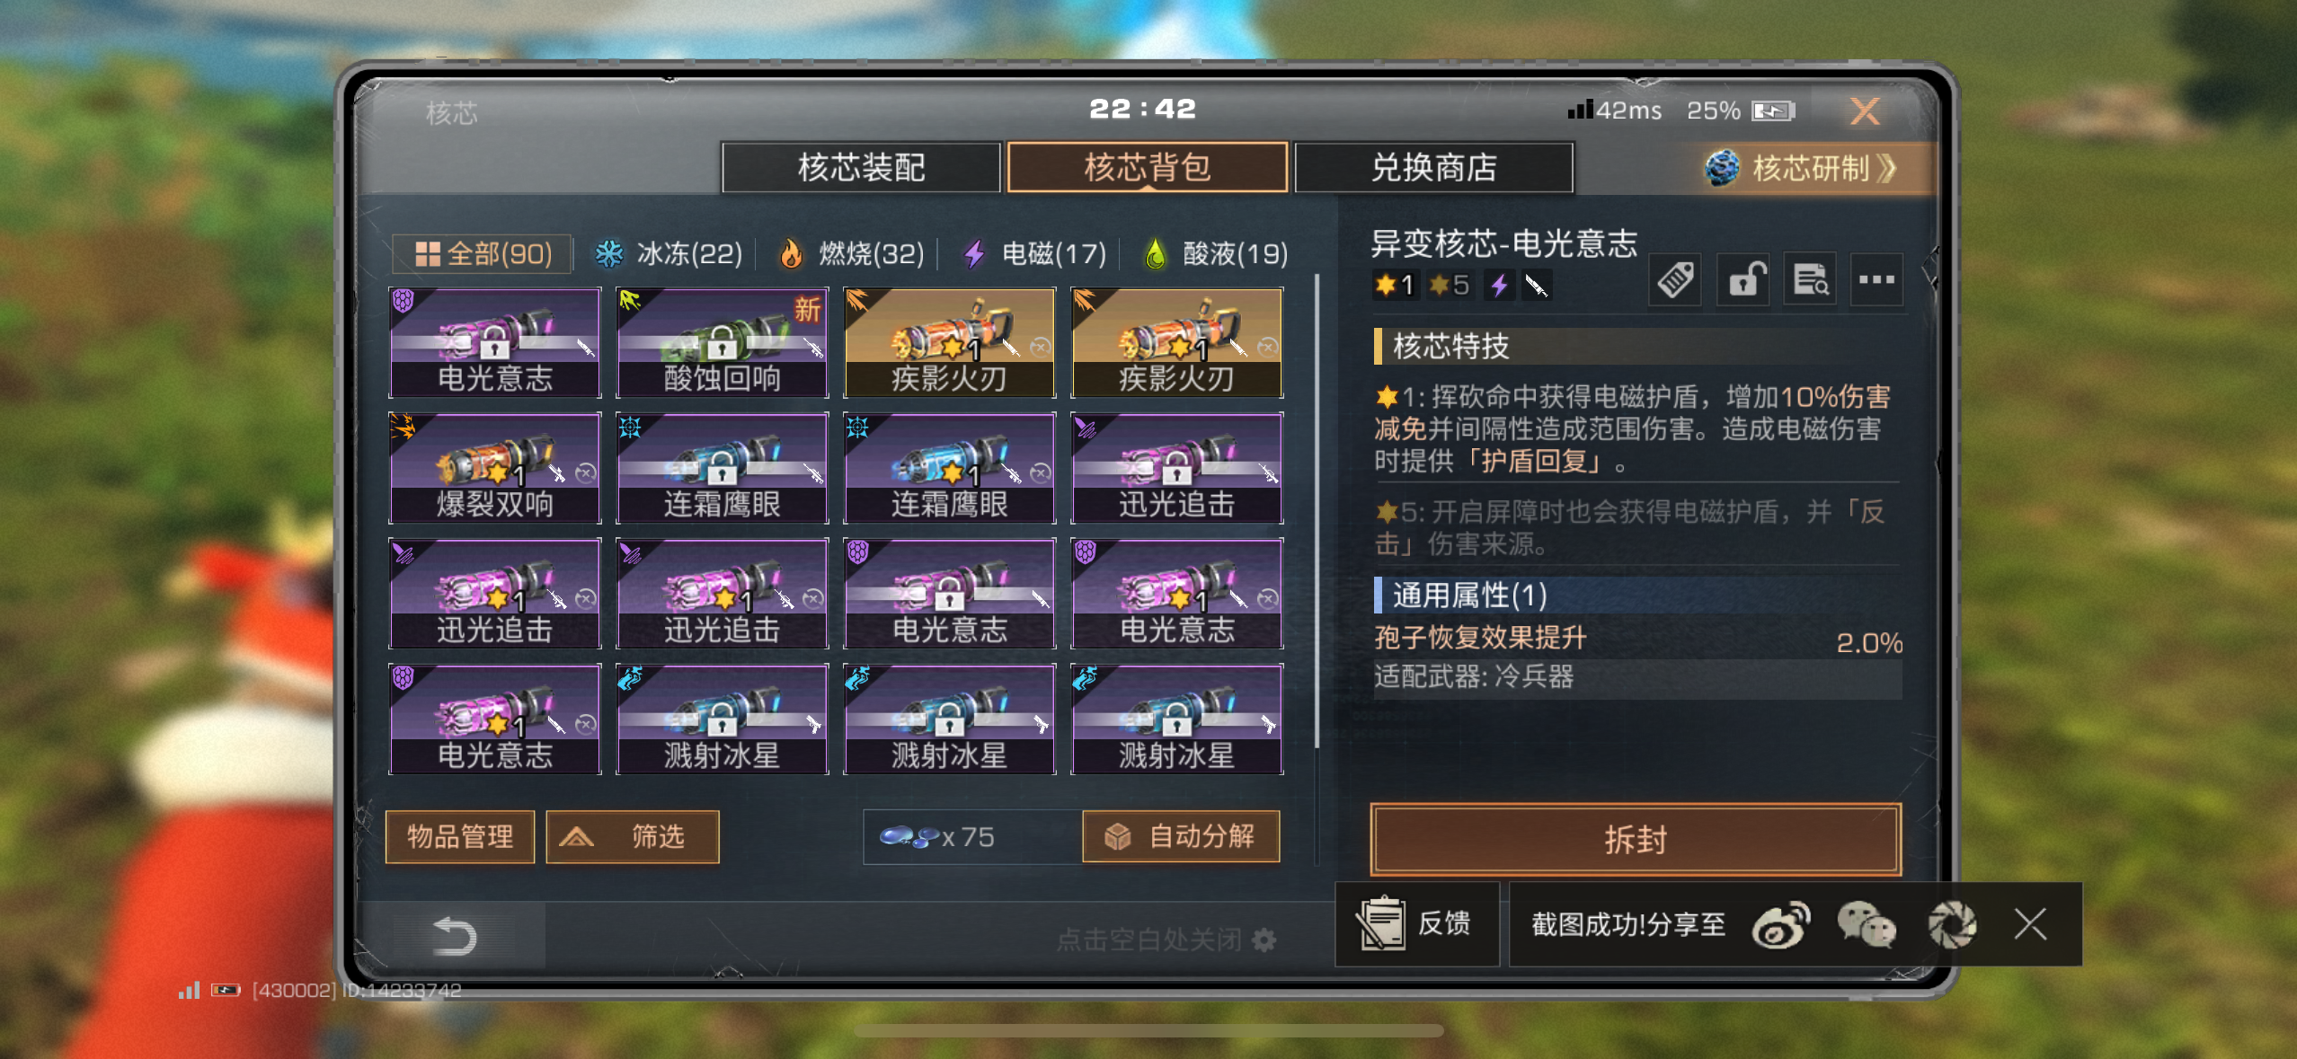2297x1059 pixels.
Task: Click the core list scrollbar
Action: click(1317, 512)
